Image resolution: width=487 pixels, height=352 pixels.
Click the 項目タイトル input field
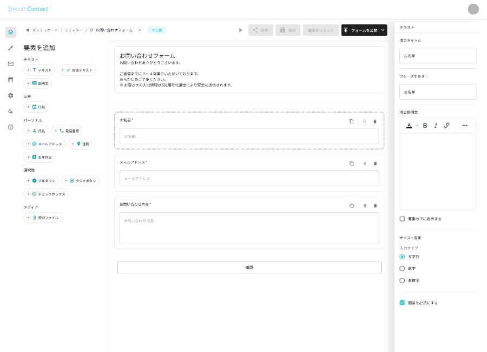pyautogui.click(x=438, y=56)
